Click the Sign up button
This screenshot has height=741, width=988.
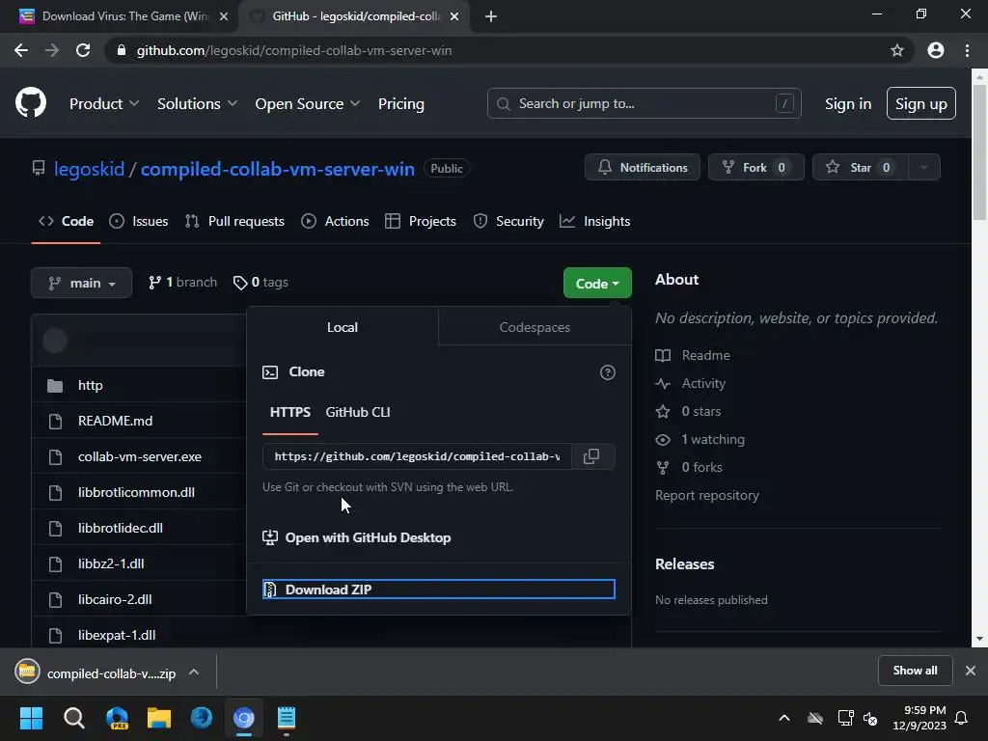(921, 104)
